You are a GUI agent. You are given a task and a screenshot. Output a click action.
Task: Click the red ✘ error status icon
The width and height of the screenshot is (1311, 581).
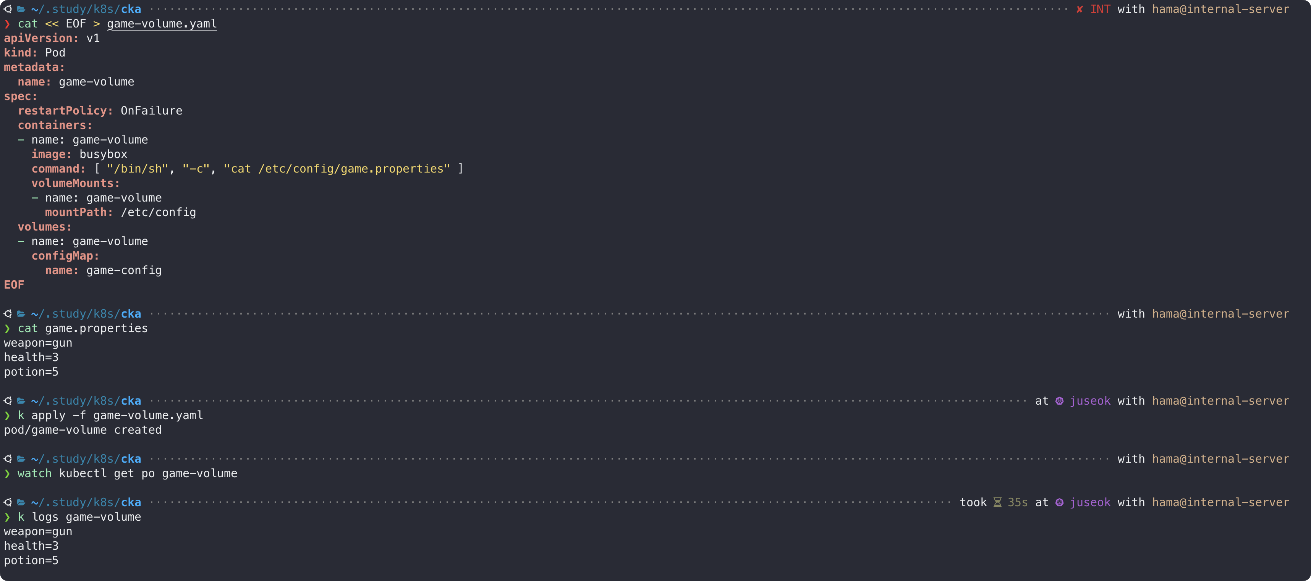tap(1079, 9)
